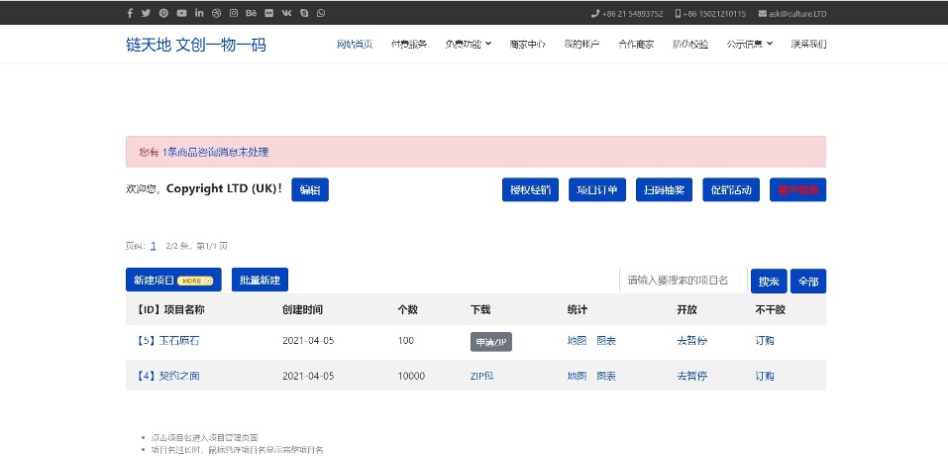Expand the 公示信息 dropdown menu
Viewport: 948px width, 456px height.
[749, 44]
